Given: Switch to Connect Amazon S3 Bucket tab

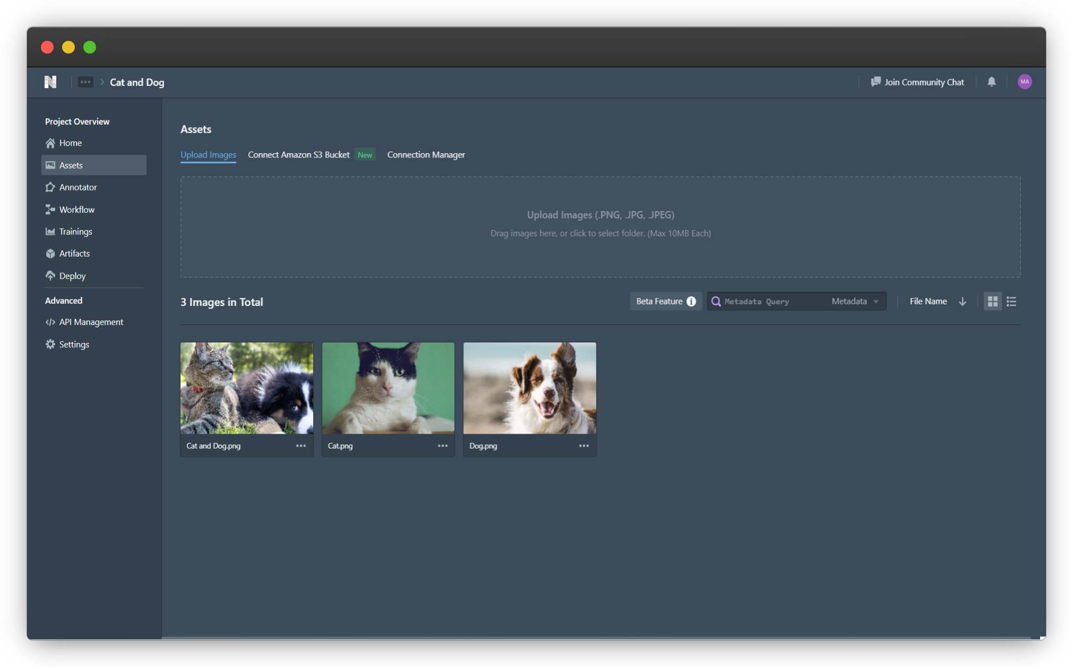Looking at the screenshot, I should pyautogui.click(x=299, y=155).
